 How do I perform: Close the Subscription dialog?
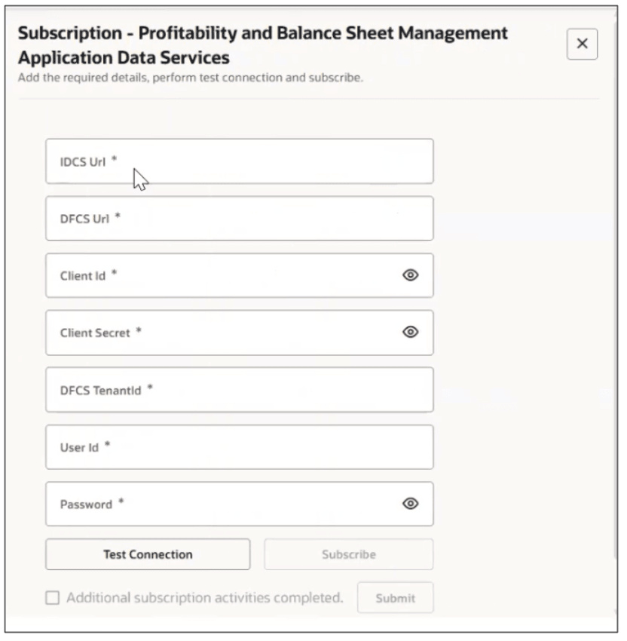point(581,44)
